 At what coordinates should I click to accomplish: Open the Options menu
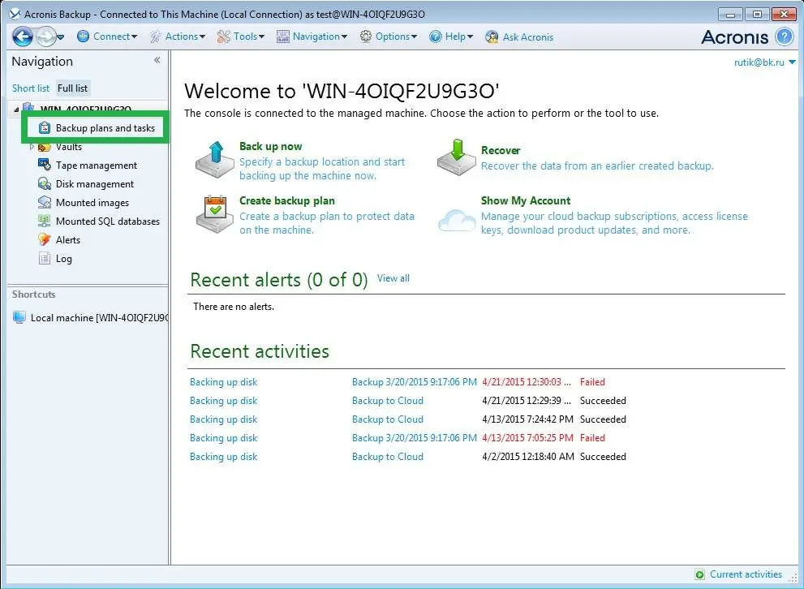coord(388,37)
